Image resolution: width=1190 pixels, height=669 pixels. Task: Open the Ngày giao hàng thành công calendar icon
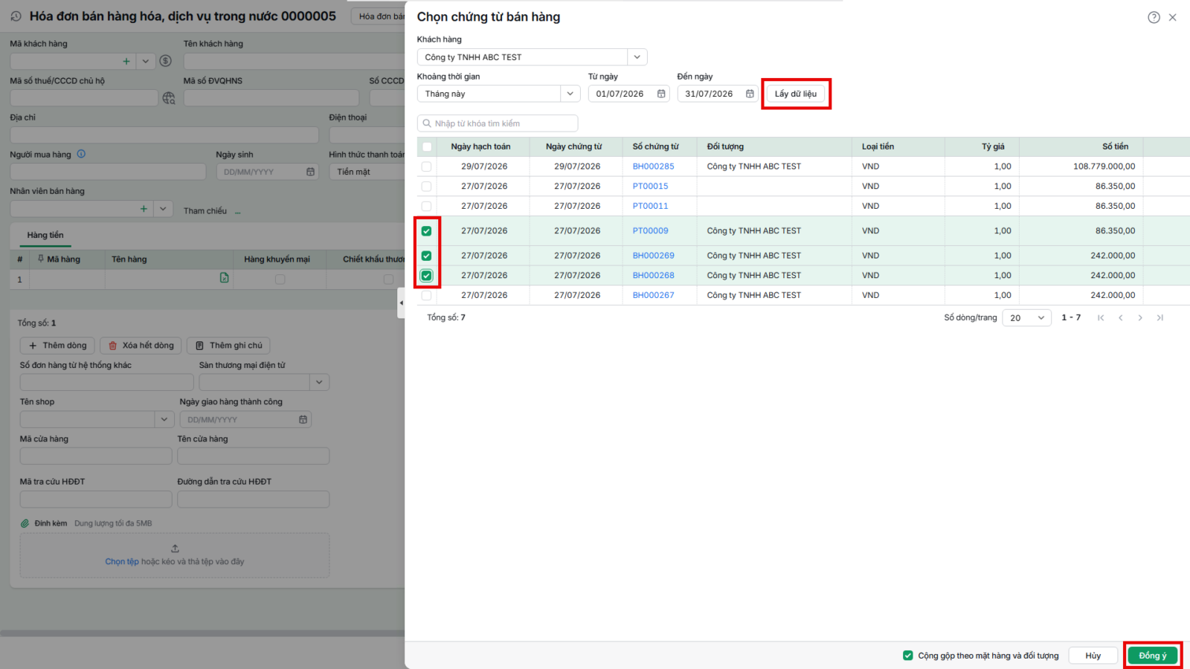coord(303,419)
